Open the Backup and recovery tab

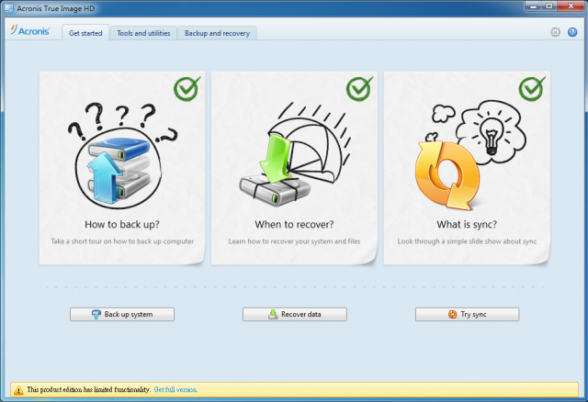coord(217,33)
